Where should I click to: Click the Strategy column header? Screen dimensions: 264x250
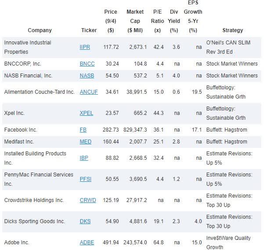point(233,30)
